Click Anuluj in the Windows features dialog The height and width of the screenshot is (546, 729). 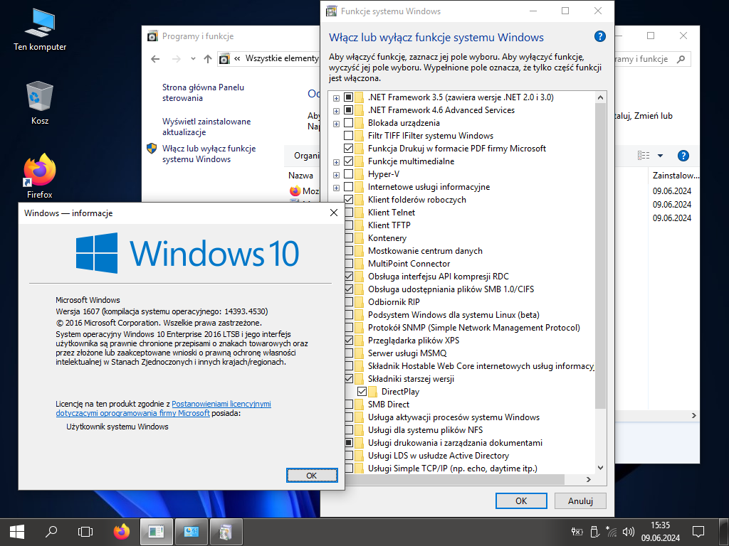click(x=580, y=500)
